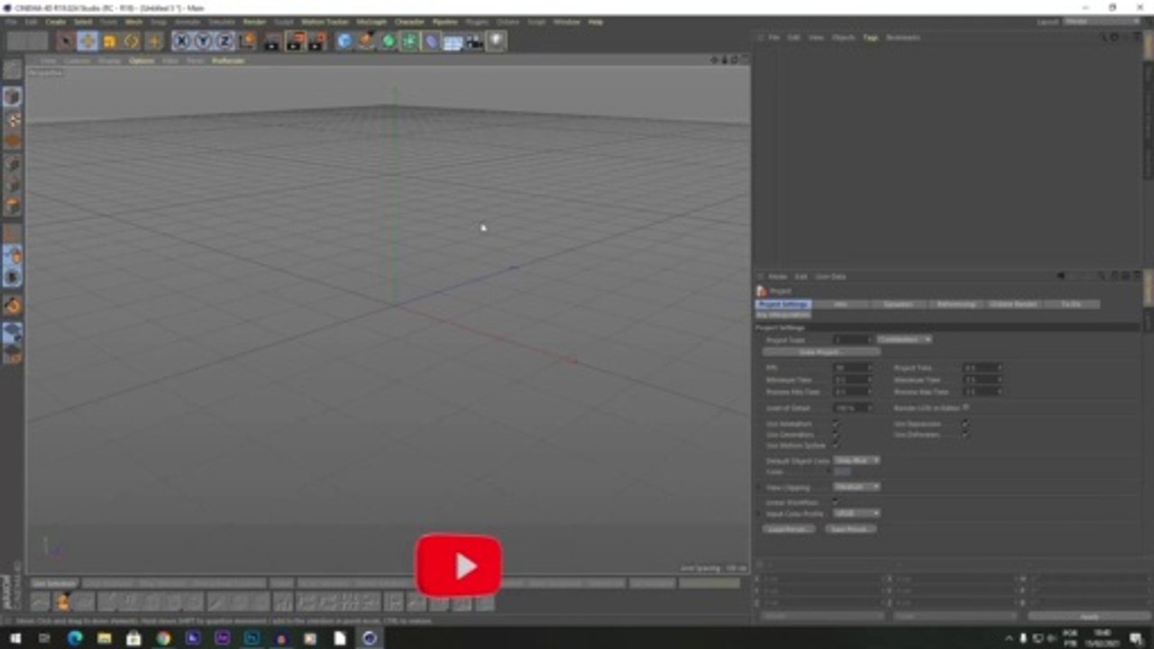
Task: Click the FPS value field
Action: pyautogui.click(x=852, y=368)
